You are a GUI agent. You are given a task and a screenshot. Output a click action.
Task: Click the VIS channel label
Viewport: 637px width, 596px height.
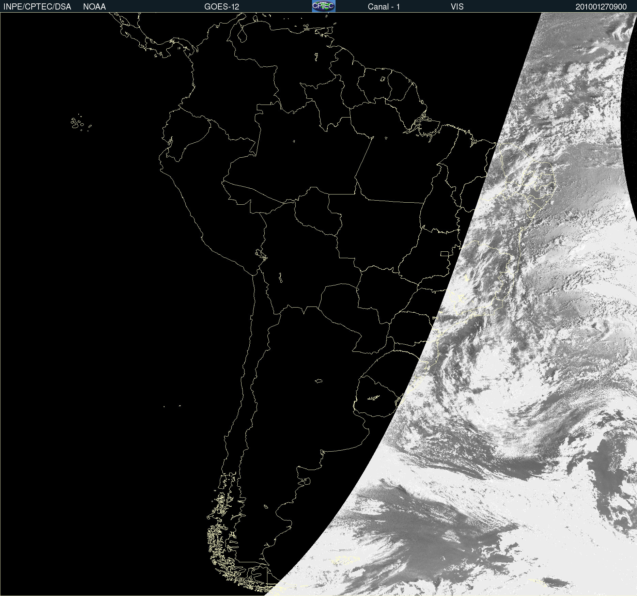coord(457,7)
